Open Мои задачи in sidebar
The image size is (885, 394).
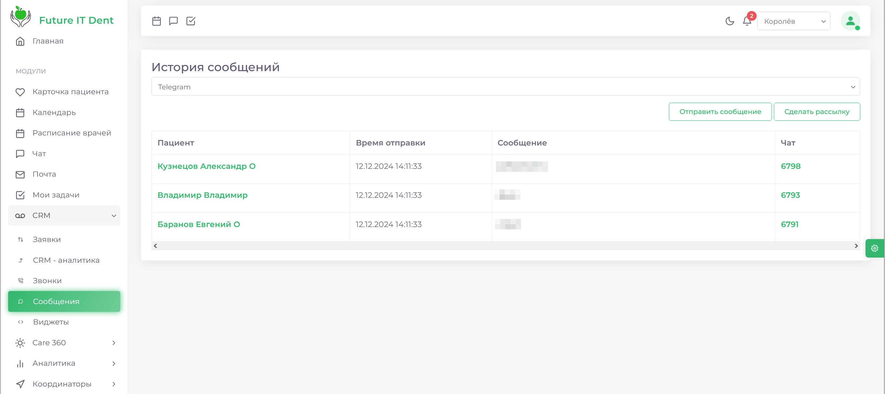click(56, 195)
